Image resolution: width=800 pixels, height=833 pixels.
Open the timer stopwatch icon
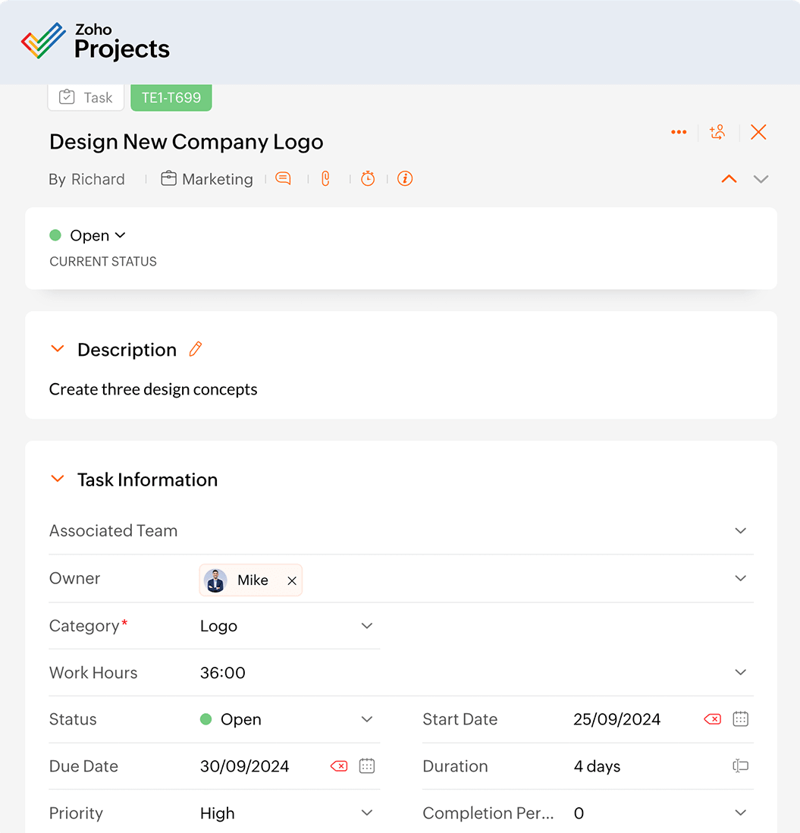click(x=368, y=179)
